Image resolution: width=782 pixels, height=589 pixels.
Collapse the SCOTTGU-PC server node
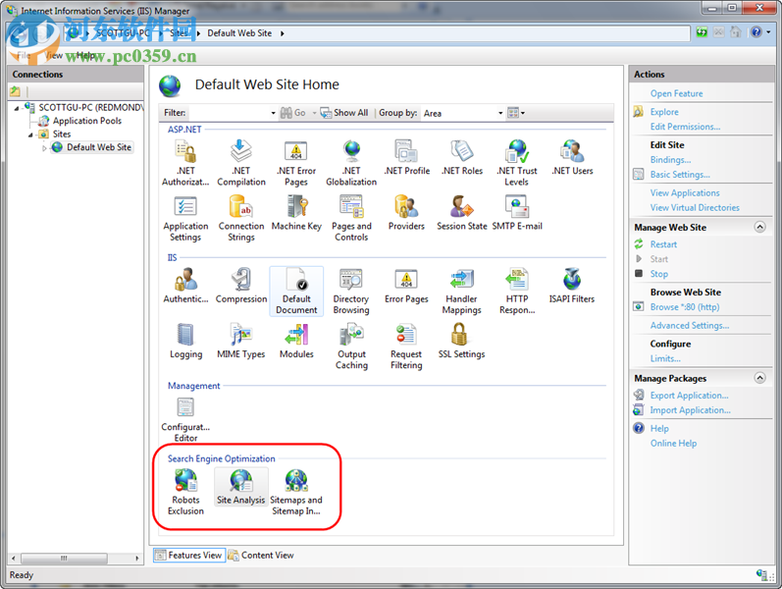coord(17,108)
